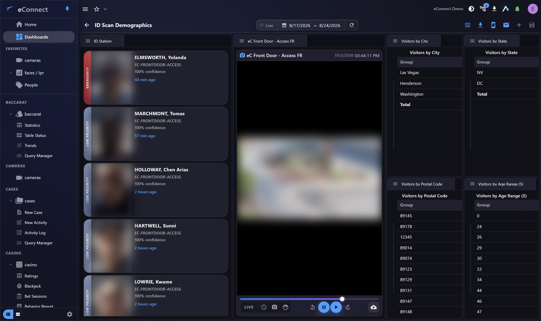Toggle the theme brightness icon
The height and width of the screenshot is (321, 541).
click(471, 9)
